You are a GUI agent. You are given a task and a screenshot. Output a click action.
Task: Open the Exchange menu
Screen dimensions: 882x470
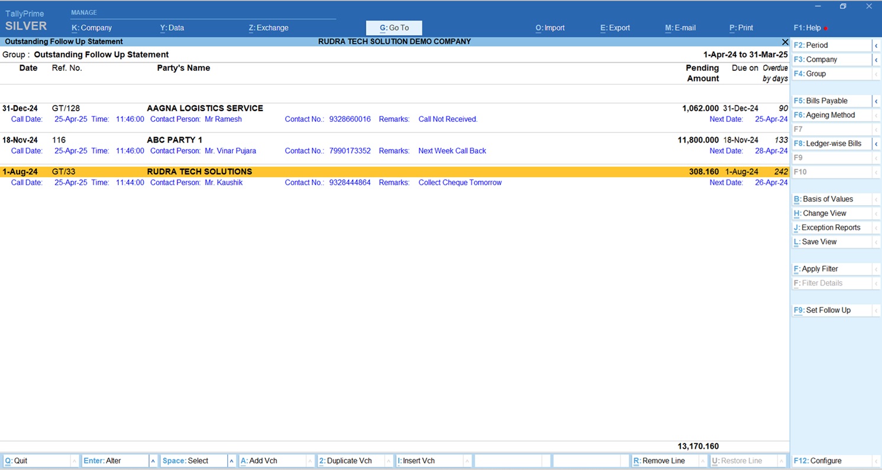click(x=269, y=28)
